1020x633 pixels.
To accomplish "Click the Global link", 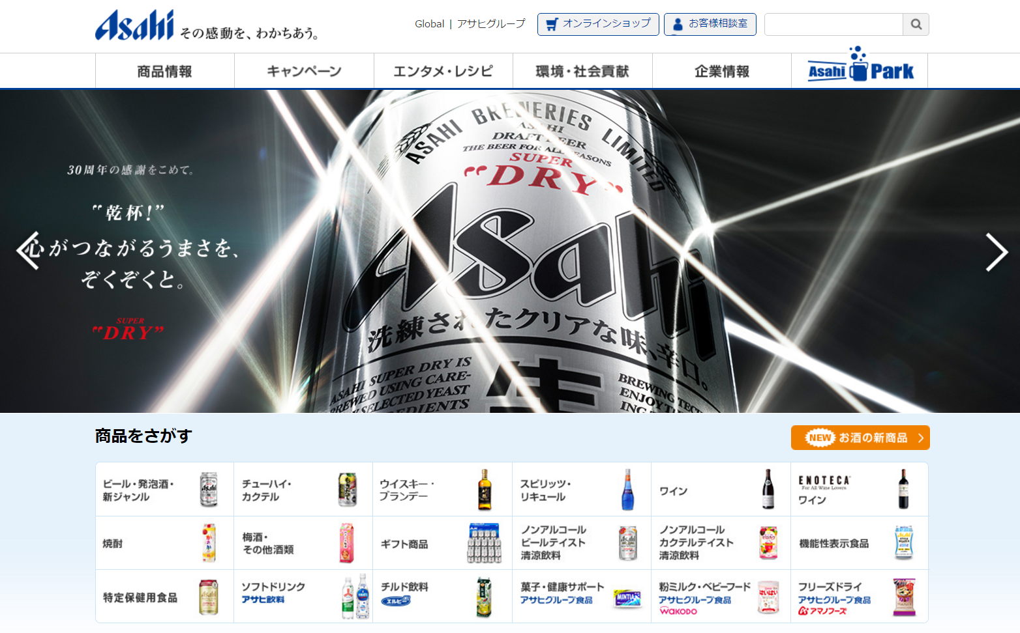I will [429, 24].
